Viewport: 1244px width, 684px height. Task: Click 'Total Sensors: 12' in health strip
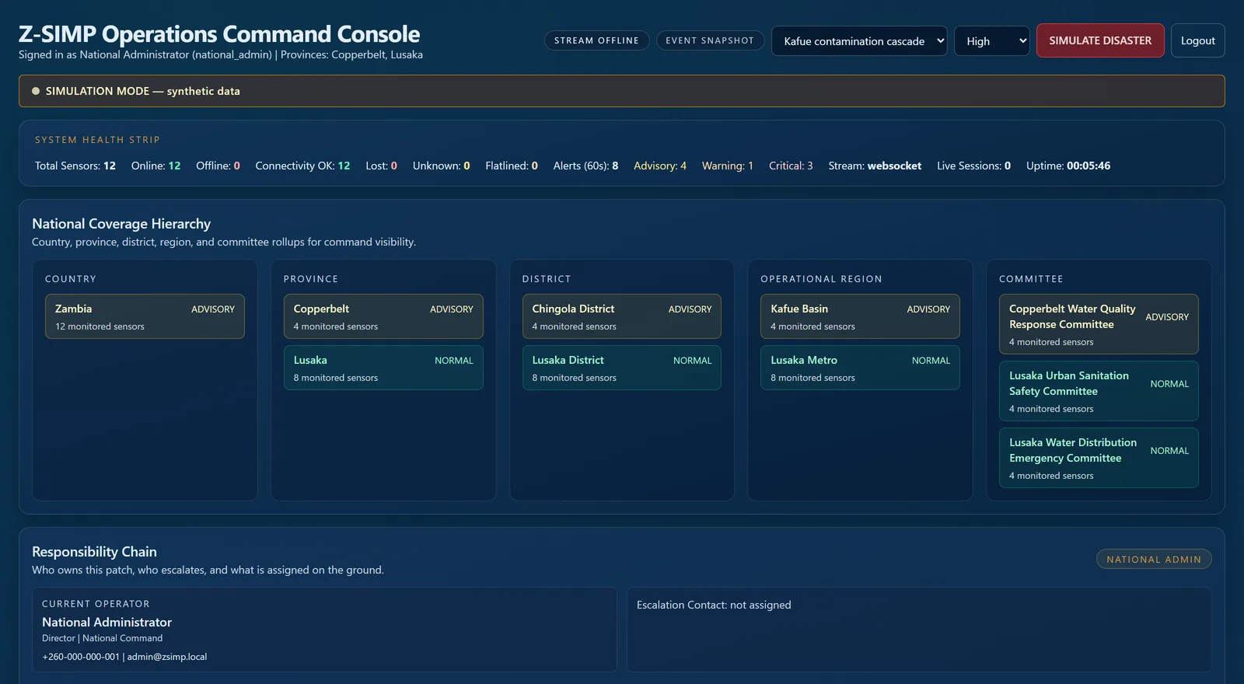[75, 166]
